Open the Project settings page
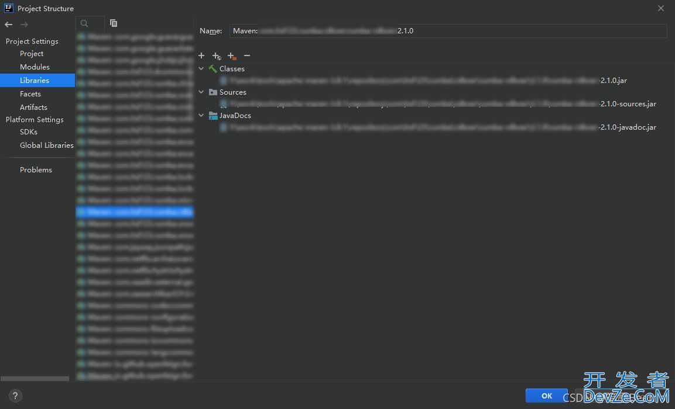The image size is (675, 409). [x=32, y=54]
